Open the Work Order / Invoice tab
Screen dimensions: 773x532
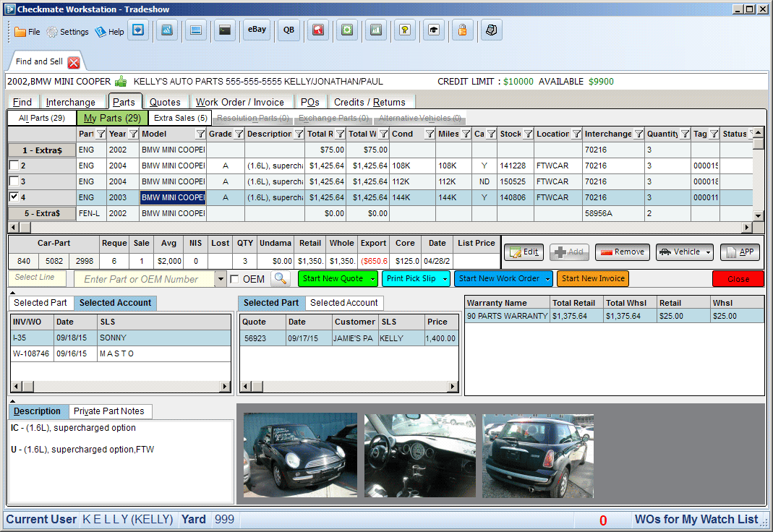[240, 102]
